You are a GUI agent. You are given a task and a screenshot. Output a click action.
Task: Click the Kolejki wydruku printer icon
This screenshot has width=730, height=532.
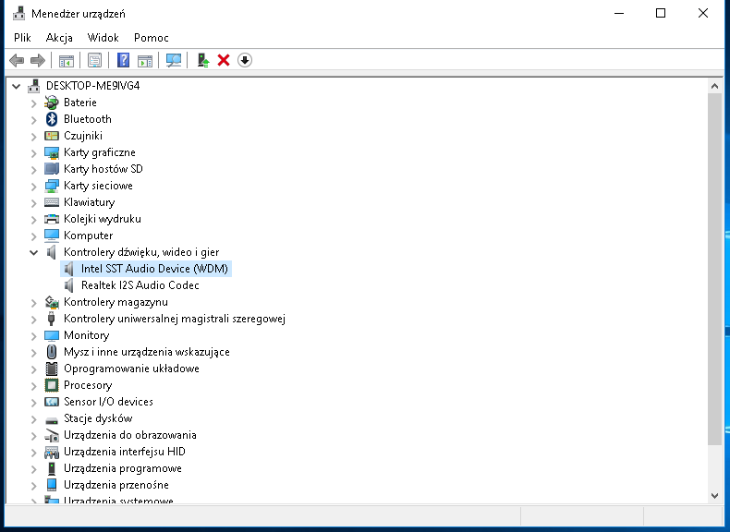click(x=52, y=219)
